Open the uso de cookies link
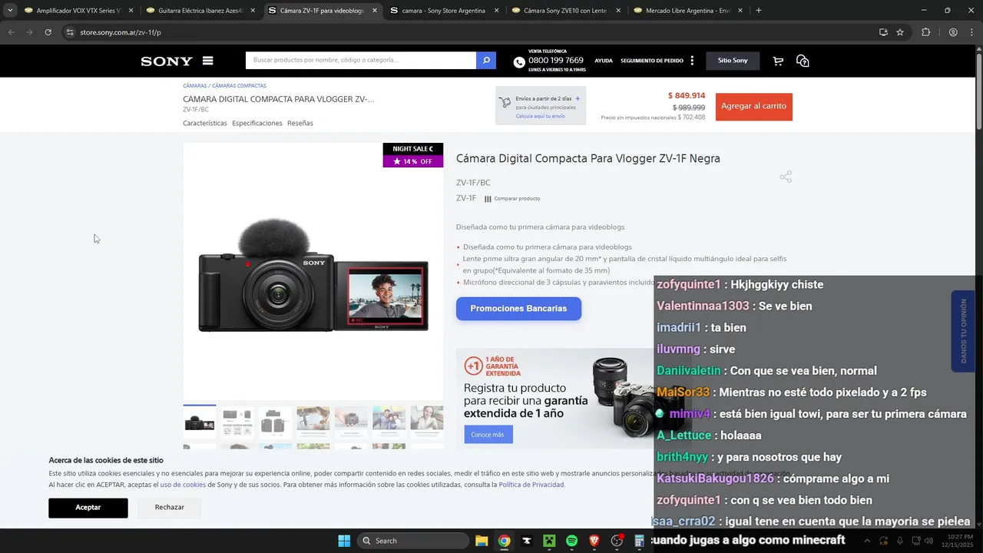The image size is (983, 553). (x=183, y=485)
